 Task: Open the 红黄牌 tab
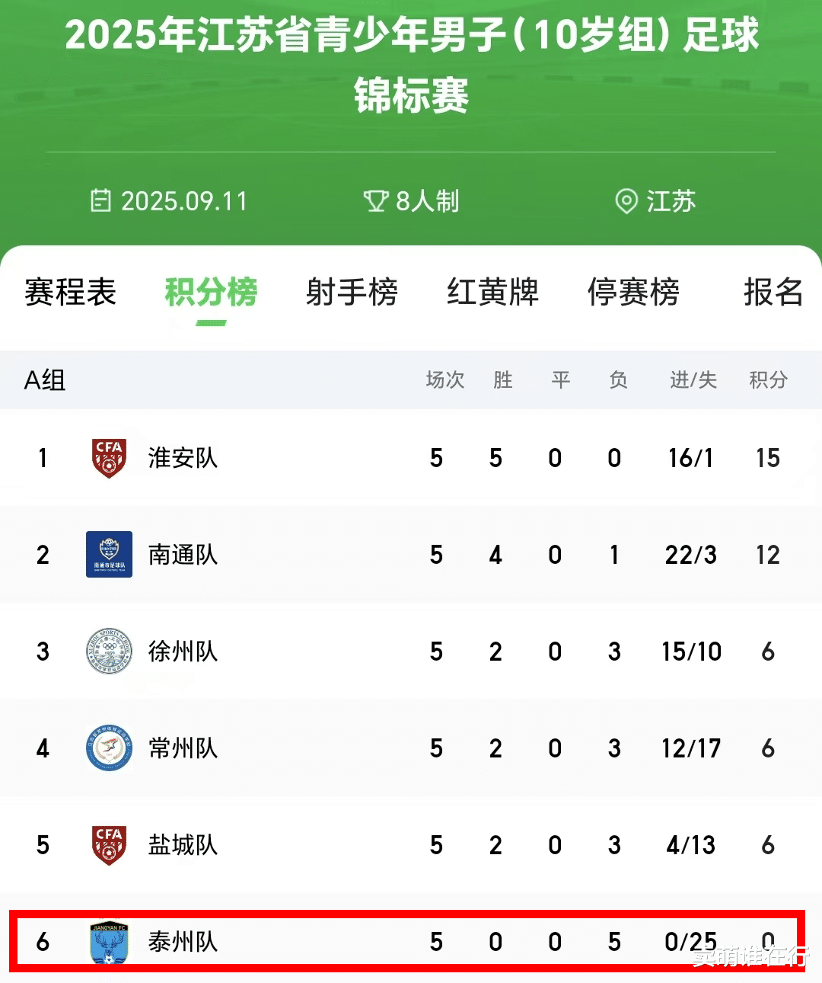[492, 293]
